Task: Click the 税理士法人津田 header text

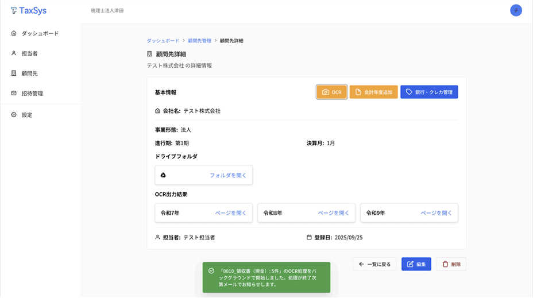Action: click(x=107, y=10)
